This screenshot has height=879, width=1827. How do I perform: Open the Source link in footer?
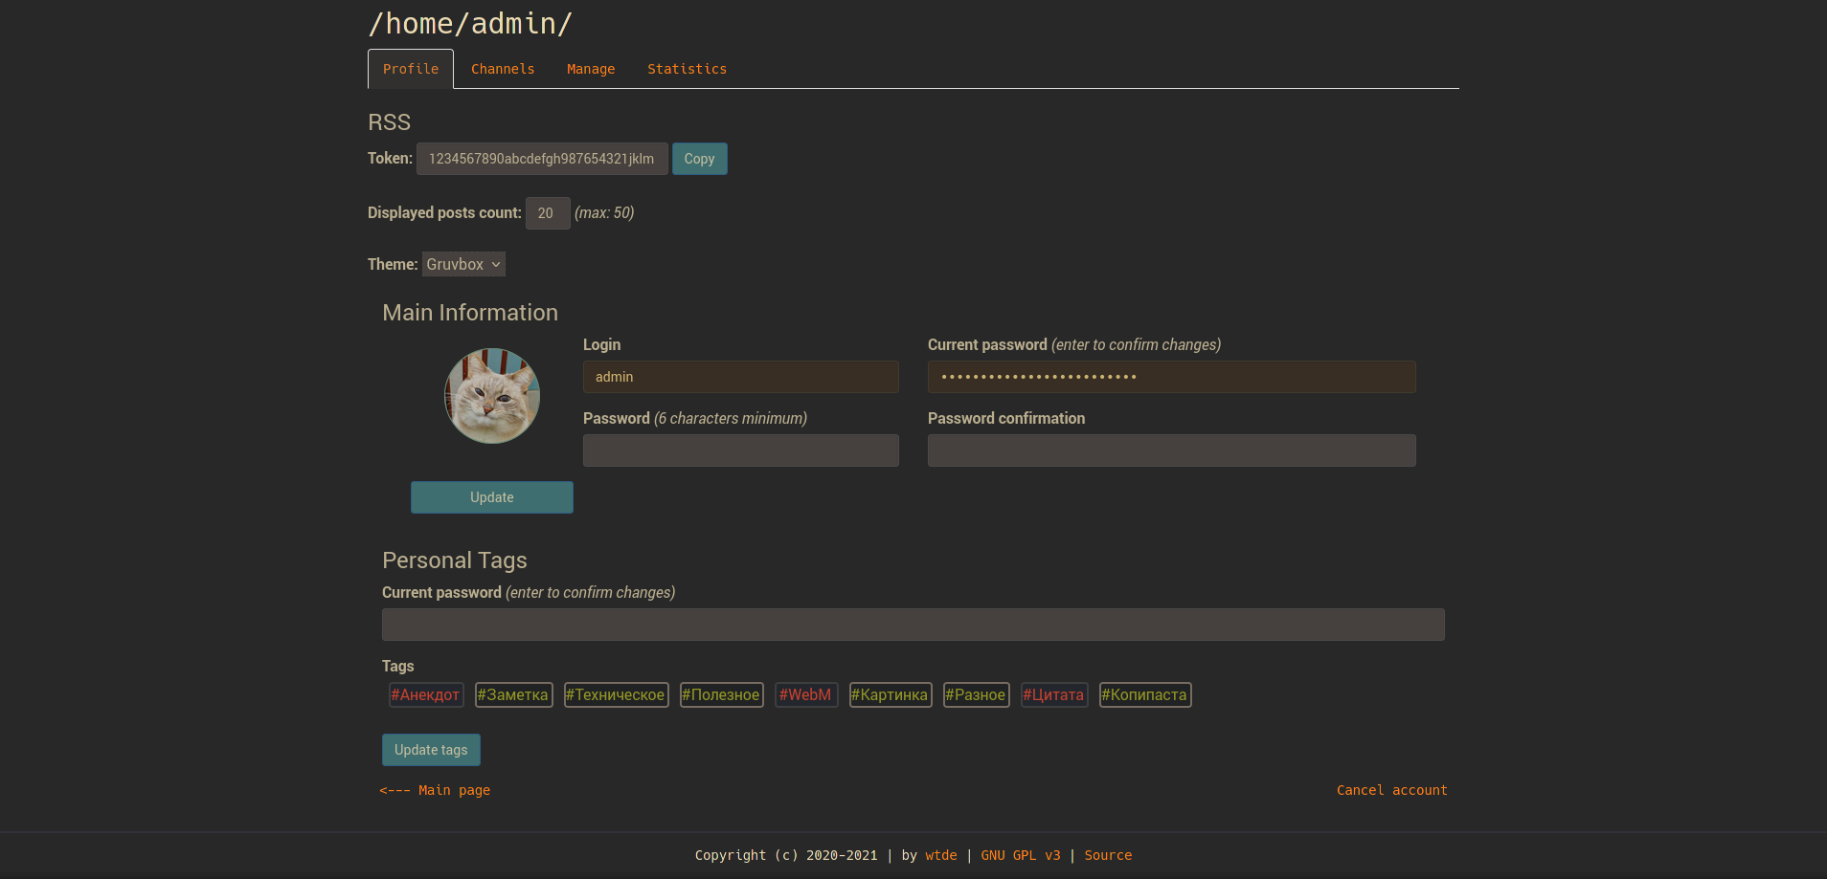(x=1108, y=855)
